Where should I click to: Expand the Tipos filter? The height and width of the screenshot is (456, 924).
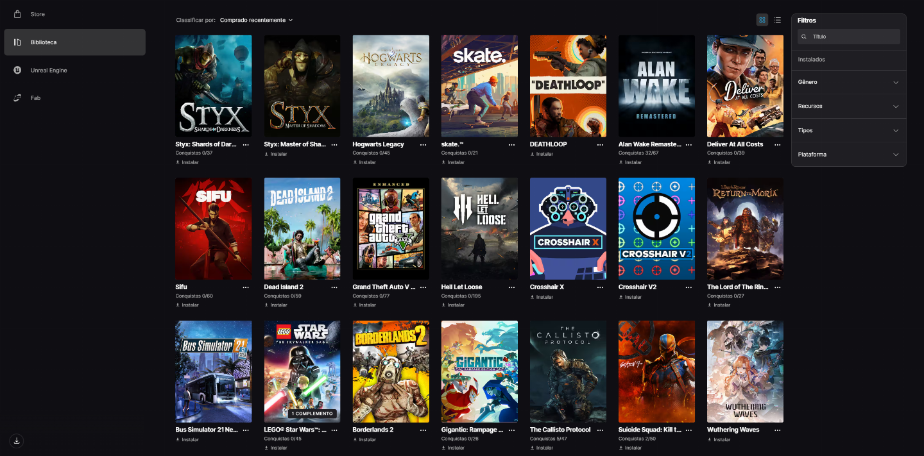pos(849,130)
